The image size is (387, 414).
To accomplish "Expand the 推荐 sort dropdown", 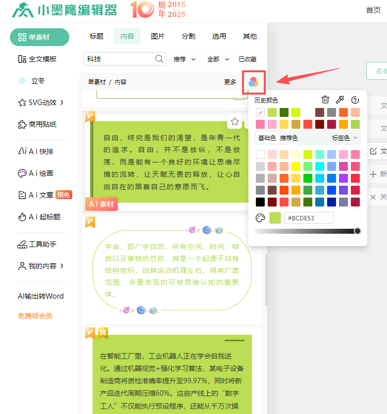I will point(186,59).
